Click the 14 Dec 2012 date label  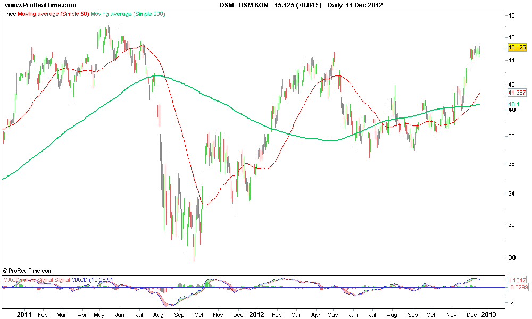[x=364, y=5]
